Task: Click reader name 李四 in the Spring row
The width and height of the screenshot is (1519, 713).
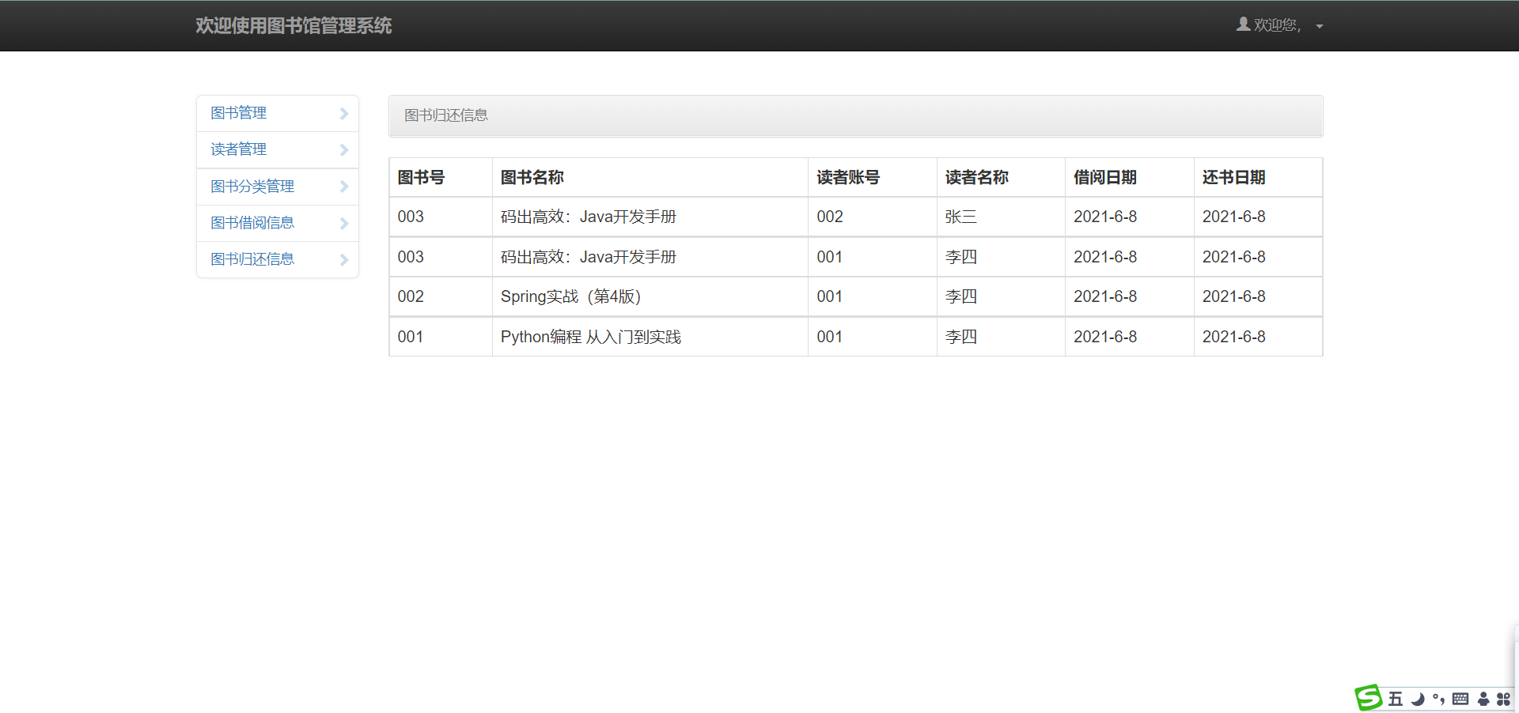Action: tap(961, 296)
